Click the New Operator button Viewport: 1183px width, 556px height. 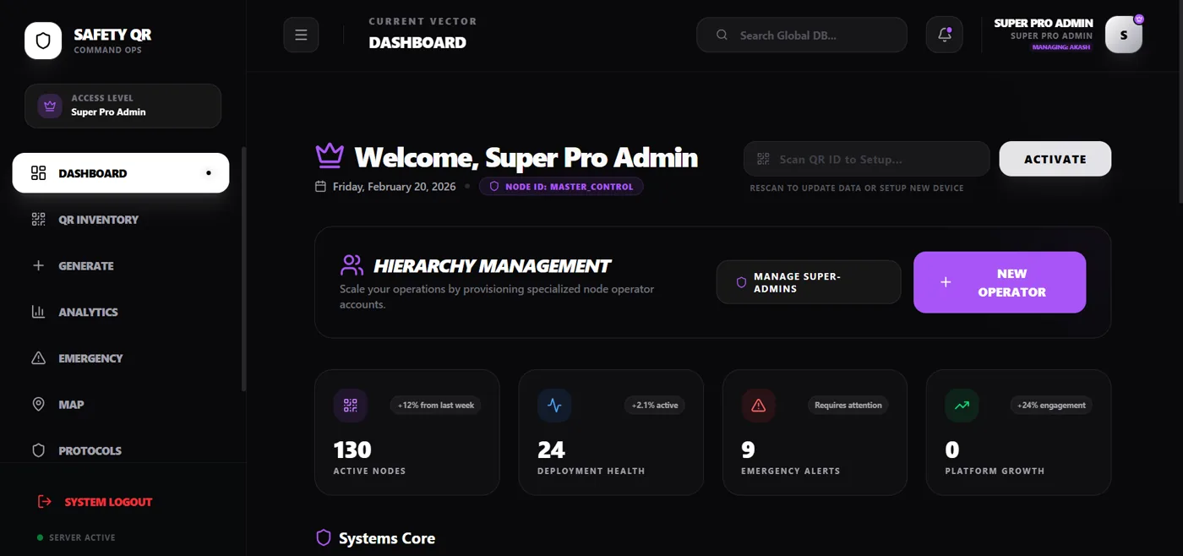tap(1000, 282)
